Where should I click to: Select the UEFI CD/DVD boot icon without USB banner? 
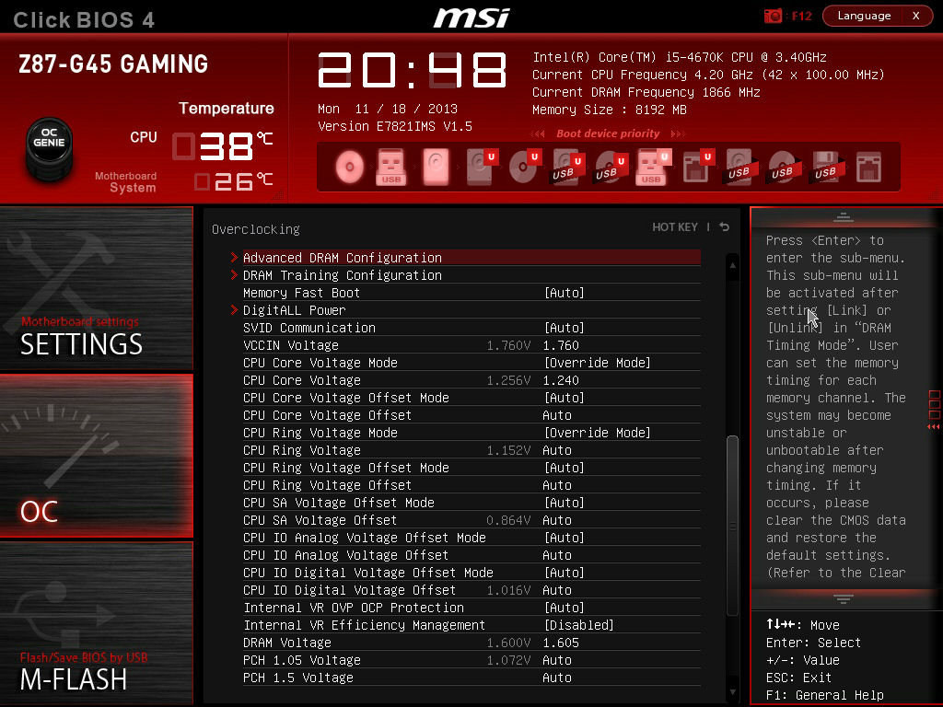click(524, 167)
